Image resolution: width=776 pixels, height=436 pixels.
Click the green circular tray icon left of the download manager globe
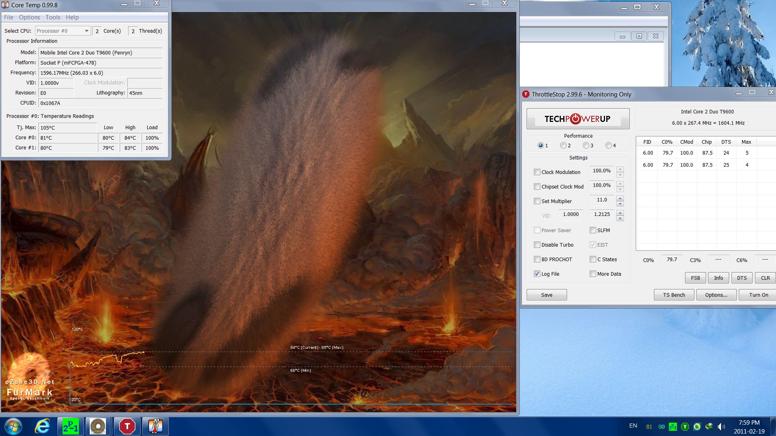pyautogui.click(x=697, y=427)
